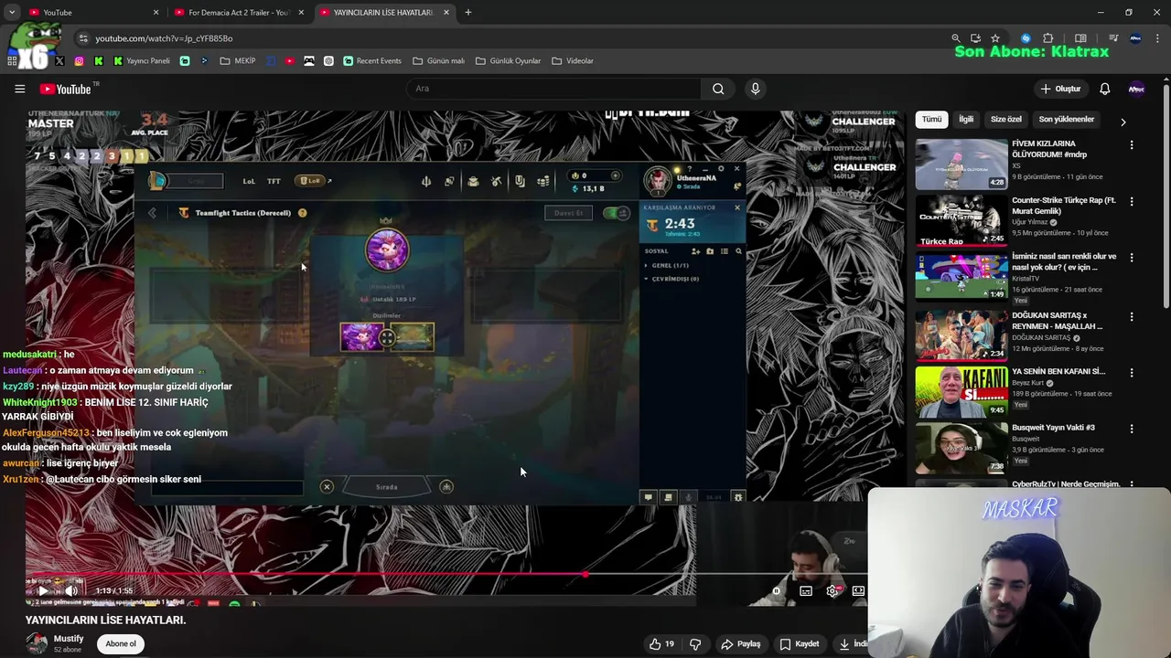Select the İlgili filter chip
The height and width of the screenshot is (658, 1171).
tap(966, 120)
